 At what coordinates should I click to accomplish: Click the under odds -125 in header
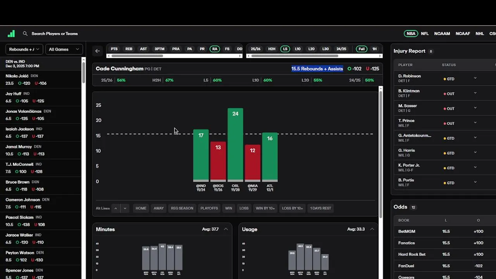[x=372, y=69]
